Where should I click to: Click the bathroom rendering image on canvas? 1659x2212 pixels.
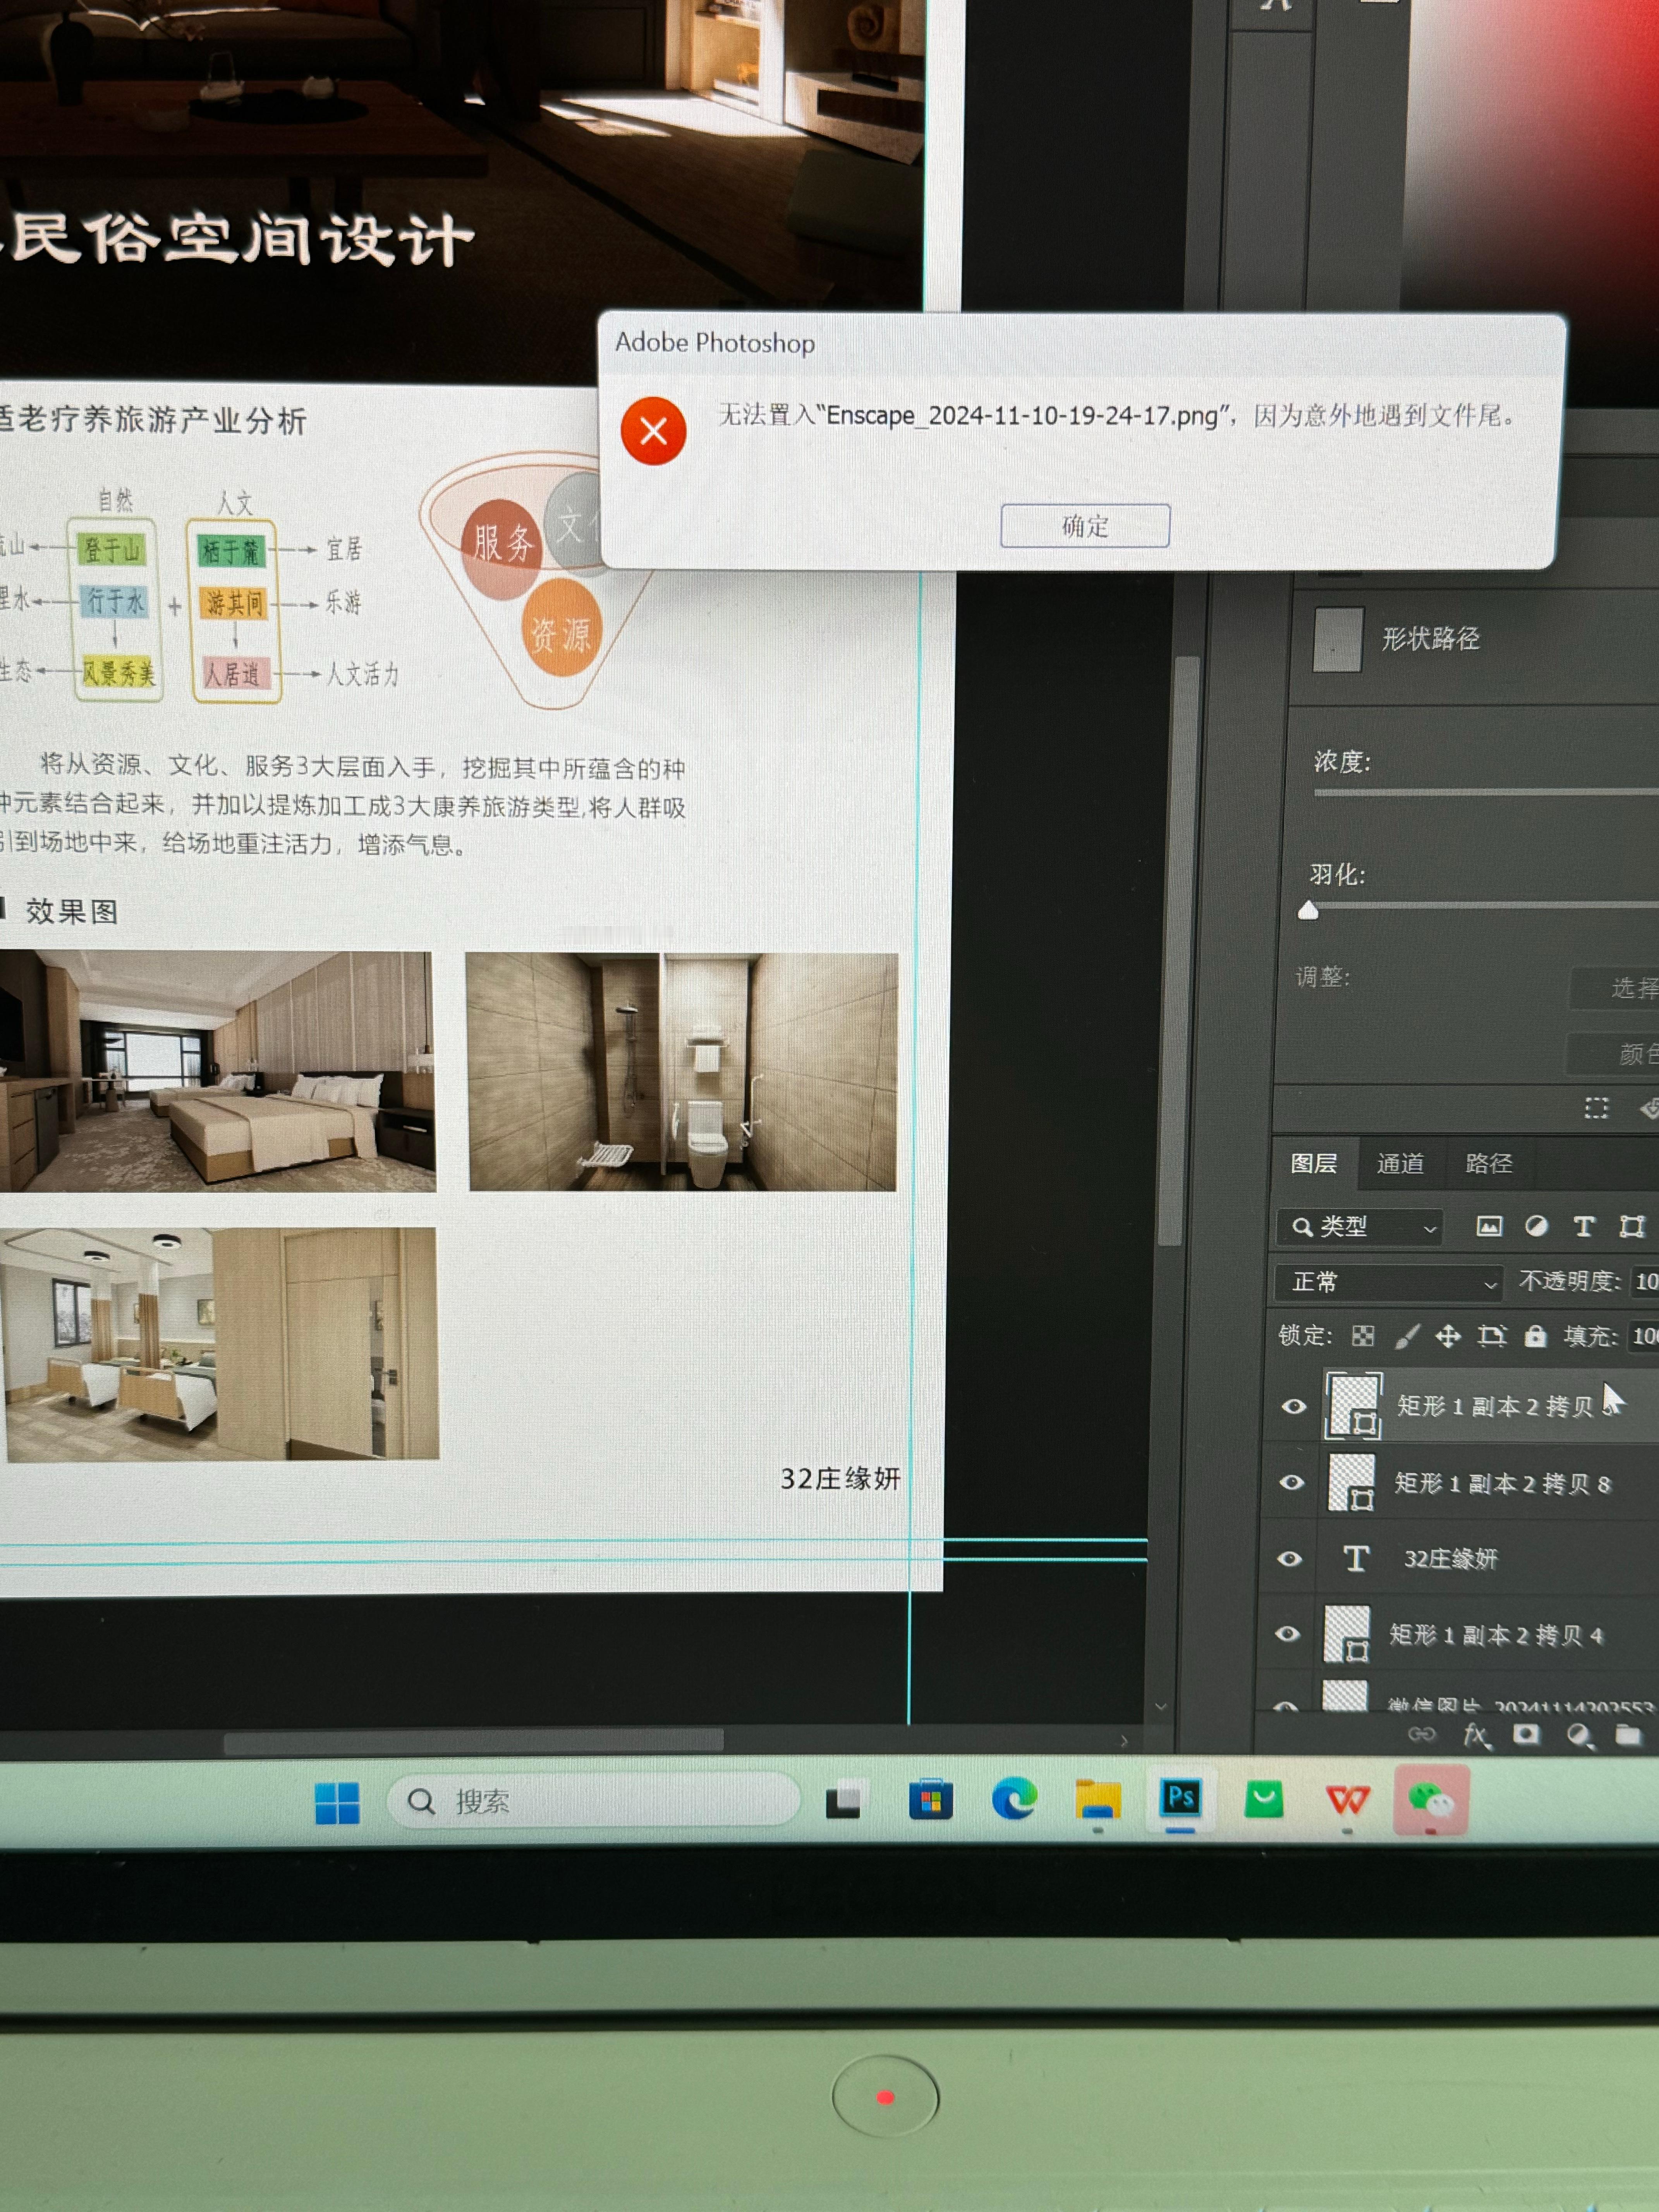click(x=682, y=1072)
